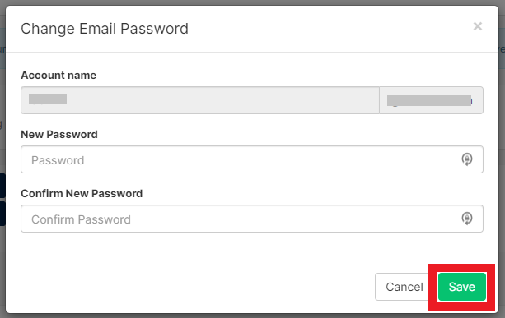Click the "Account name" label
The width and height of the screenshot is (505, 318).
coord(58,75)
